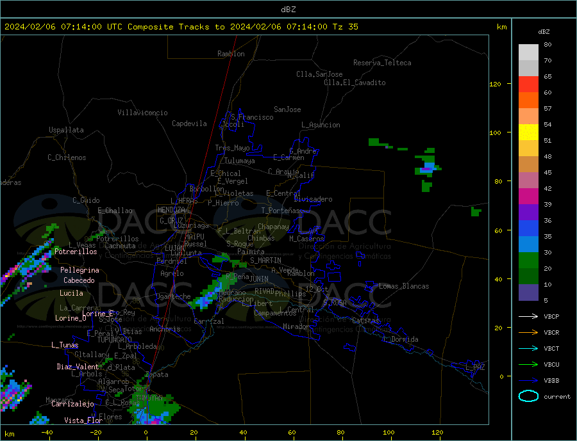
Task: Click the Capdevila map label
Action: (189, 124)
